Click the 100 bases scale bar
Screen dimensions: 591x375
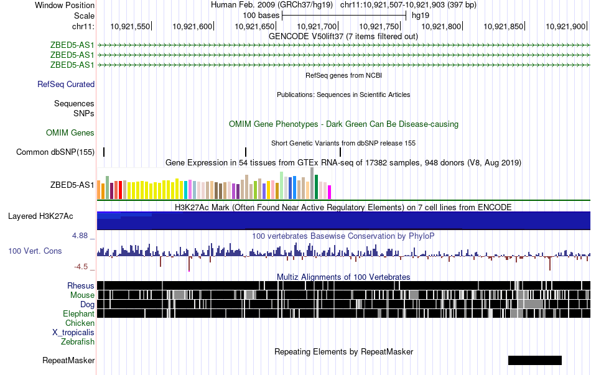344,16
